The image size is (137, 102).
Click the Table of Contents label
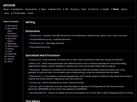click(11, 21)
